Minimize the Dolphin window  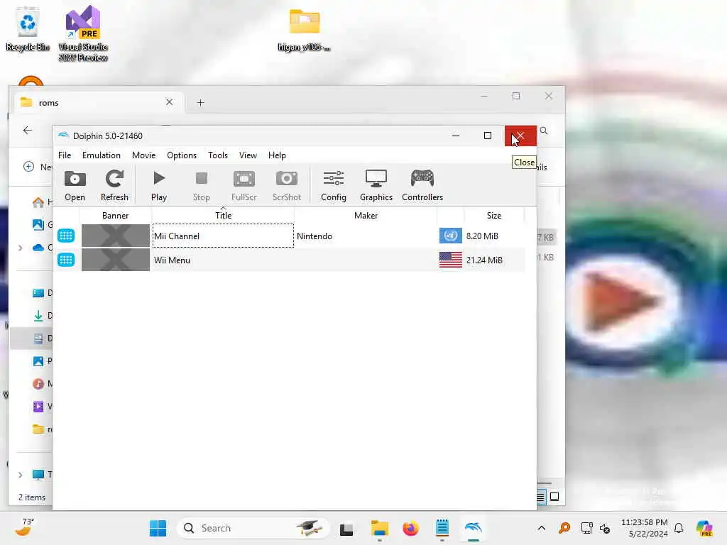click(456, 136)
